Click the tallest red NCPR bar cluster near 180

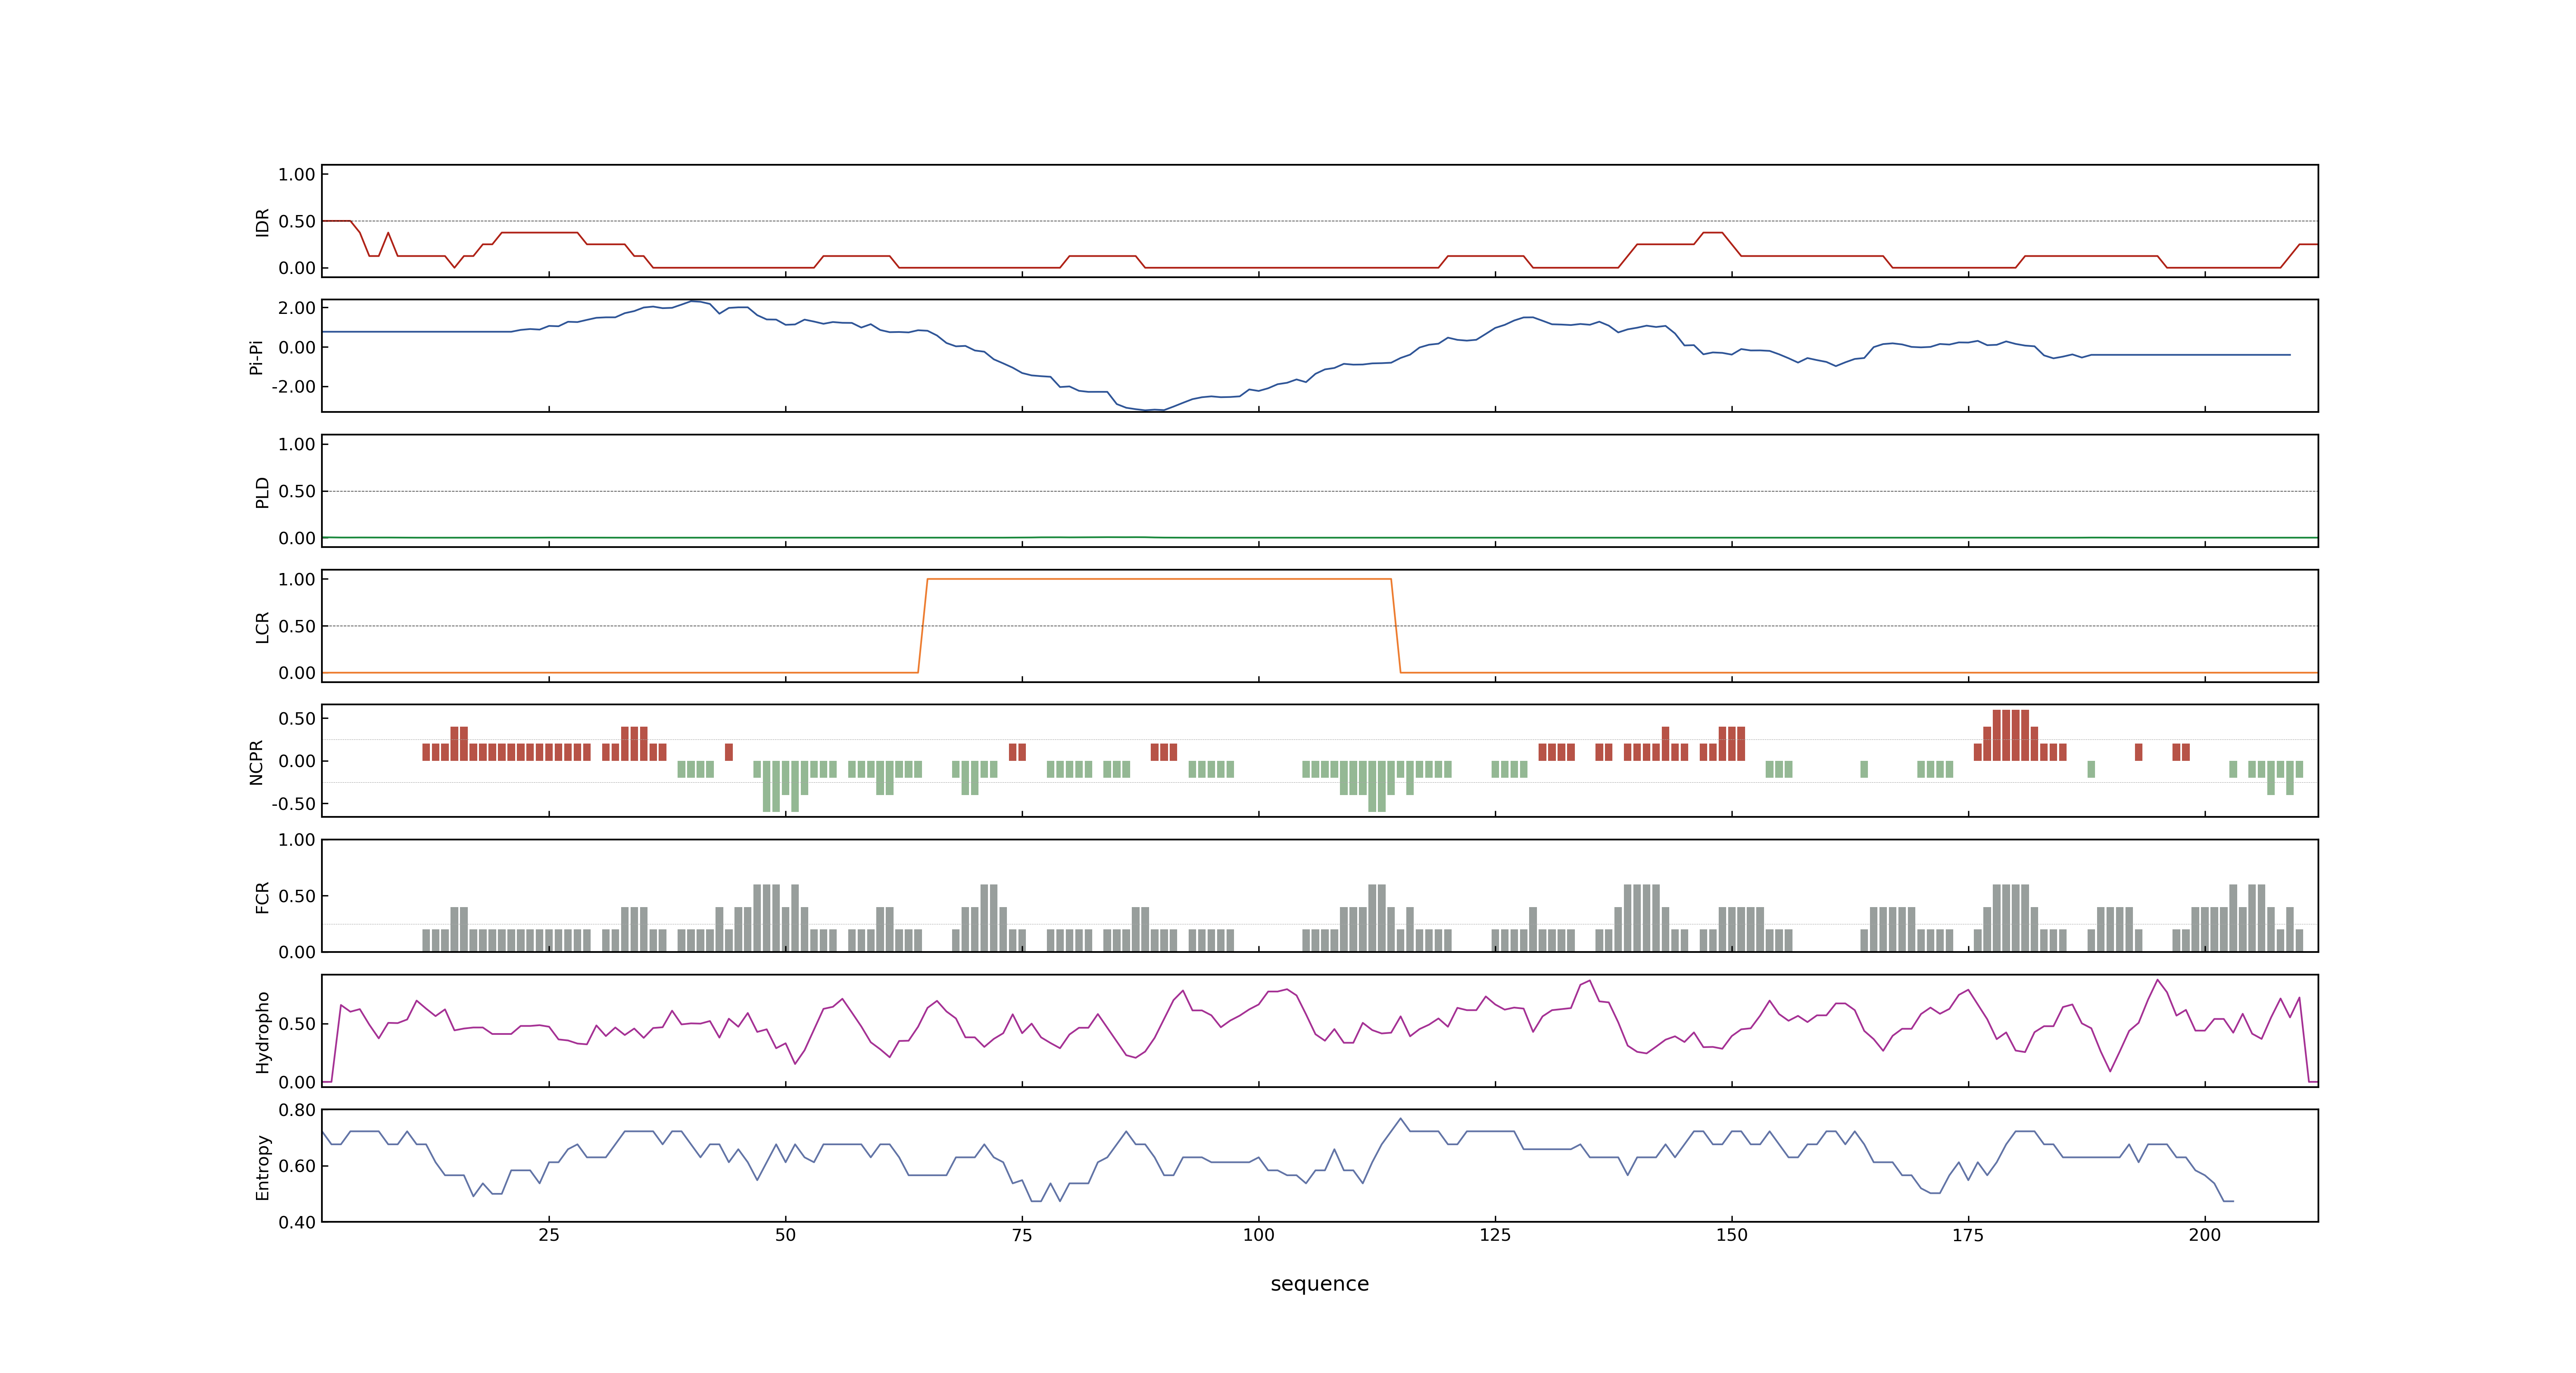pos(2011,734)
